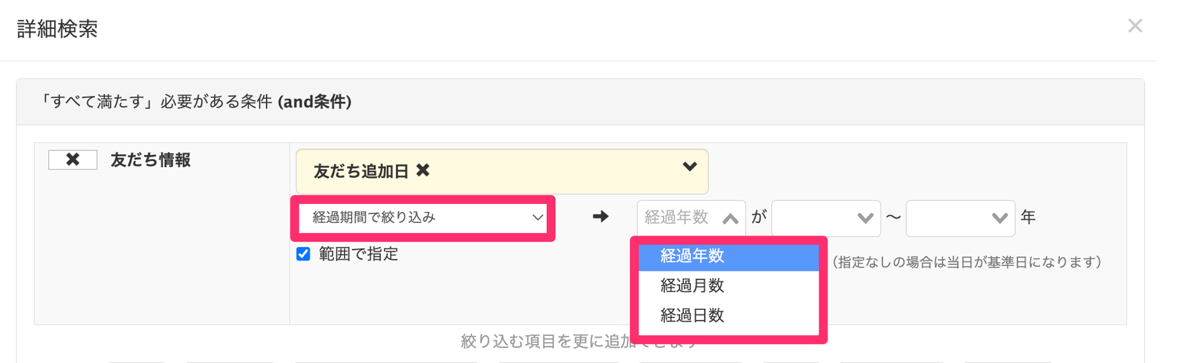This screenshot has width=1182, height=363.
Task: Click the chevron of the first year dropdown
Action: tap(864, 218)
